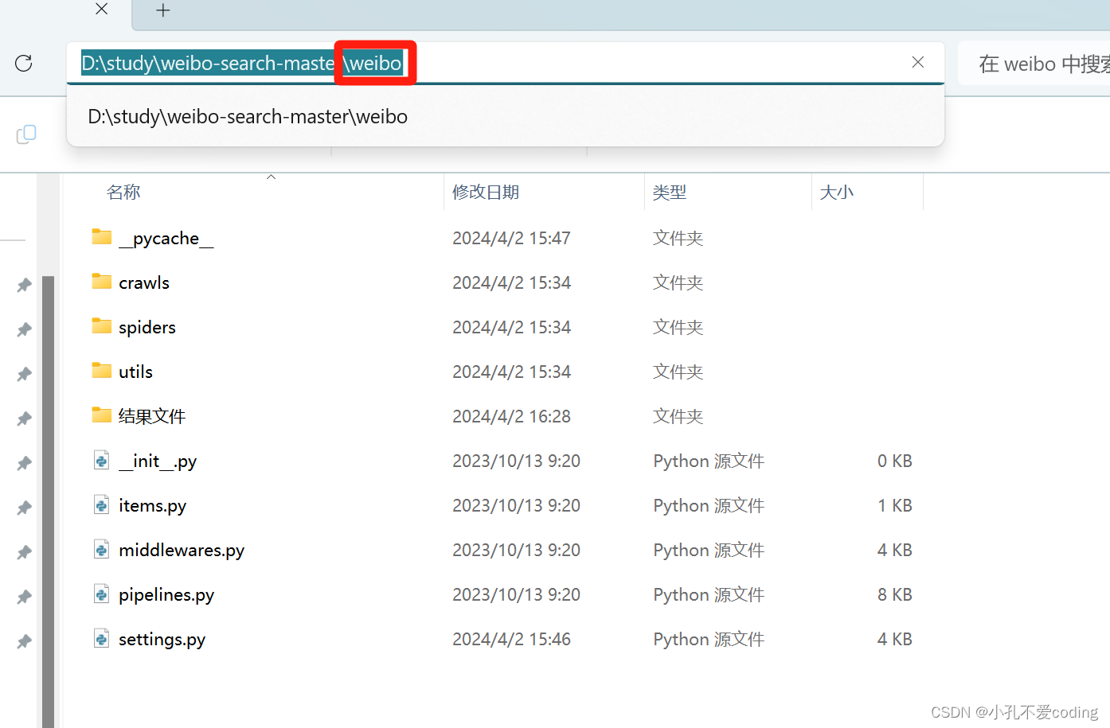Click the crawls folder name
This screenshot has height=728, width=1110.
coord(144,283)
